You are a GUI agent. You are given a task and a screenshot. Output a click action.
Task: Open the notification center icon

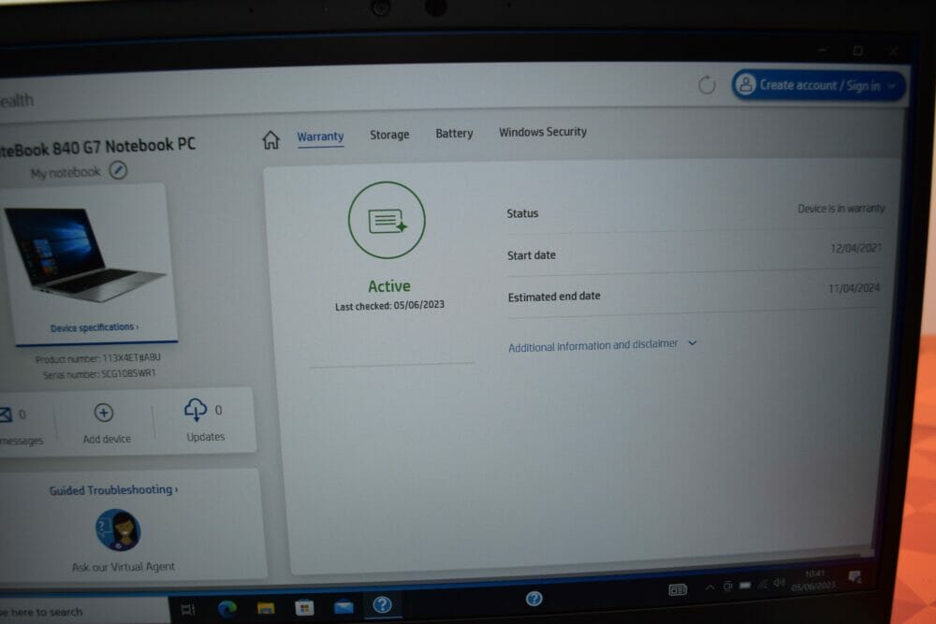pos(855,577)
